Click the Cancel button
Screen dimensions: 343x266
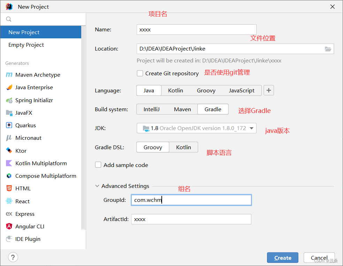pos(319,258)
